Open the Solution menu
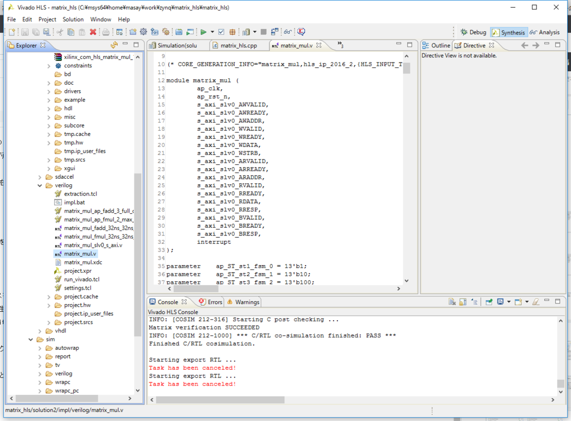The image size is (571, 421). coord(73,19)
